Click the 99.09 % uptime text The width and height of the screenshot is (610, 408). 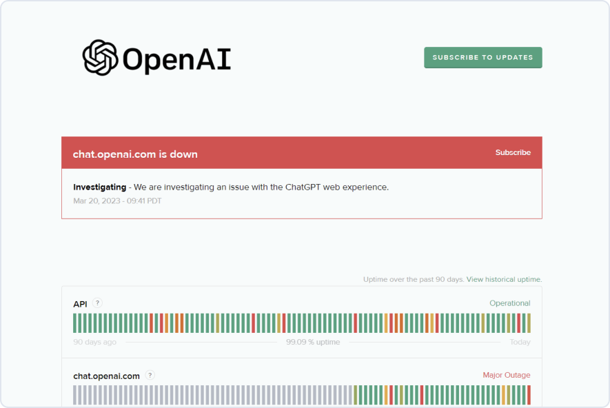(313, 343)
